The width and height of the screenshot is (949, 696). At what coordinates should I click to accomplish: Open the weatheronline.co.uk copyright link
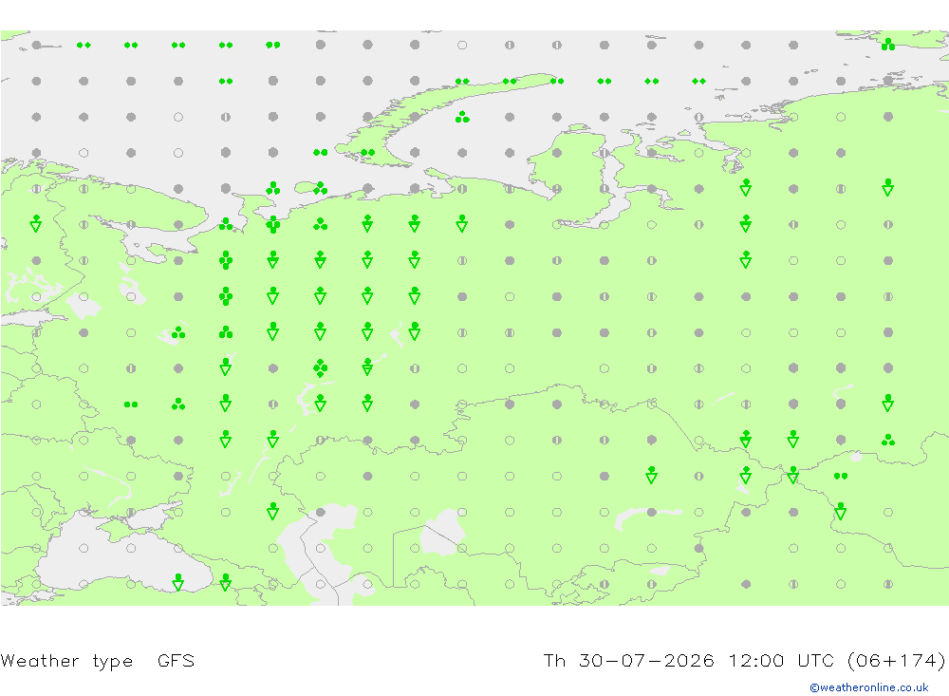(x=869, y=687)
